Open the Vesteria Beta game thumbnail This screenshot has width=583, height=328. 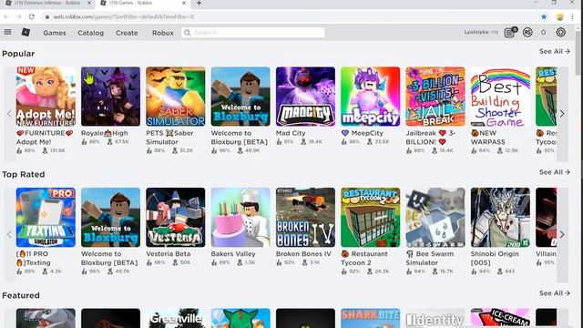[x=176, y=218]
